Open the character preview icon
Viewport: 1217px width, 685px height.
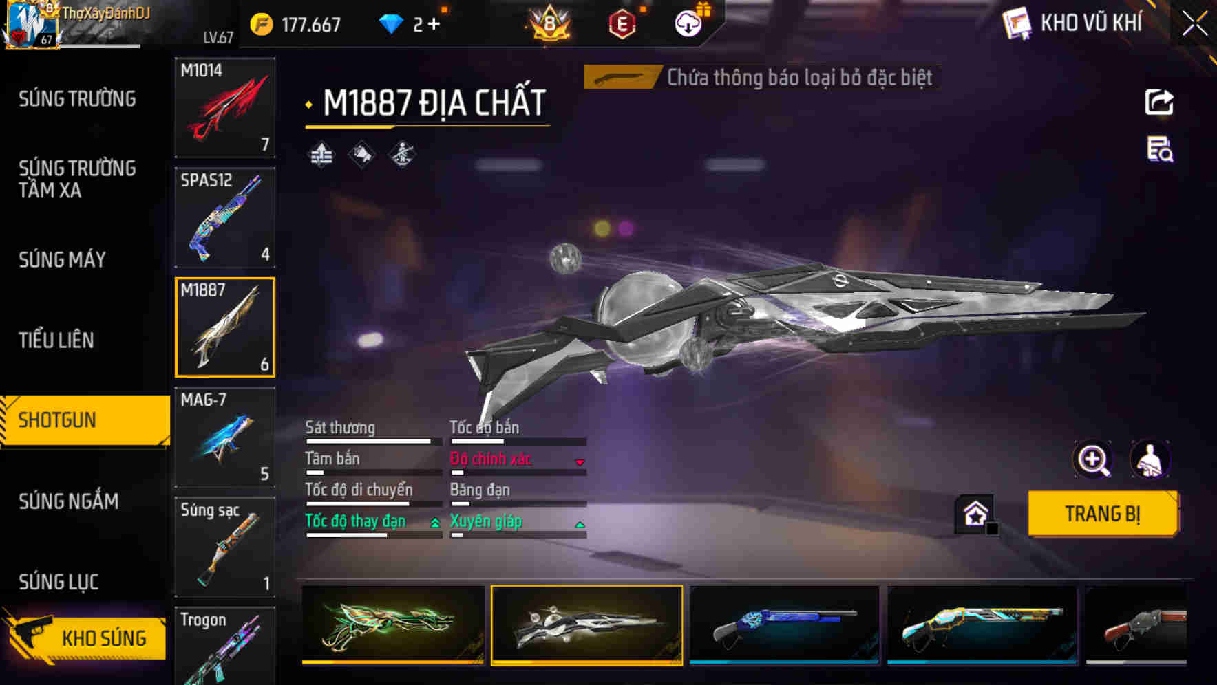click(1150, 459)
